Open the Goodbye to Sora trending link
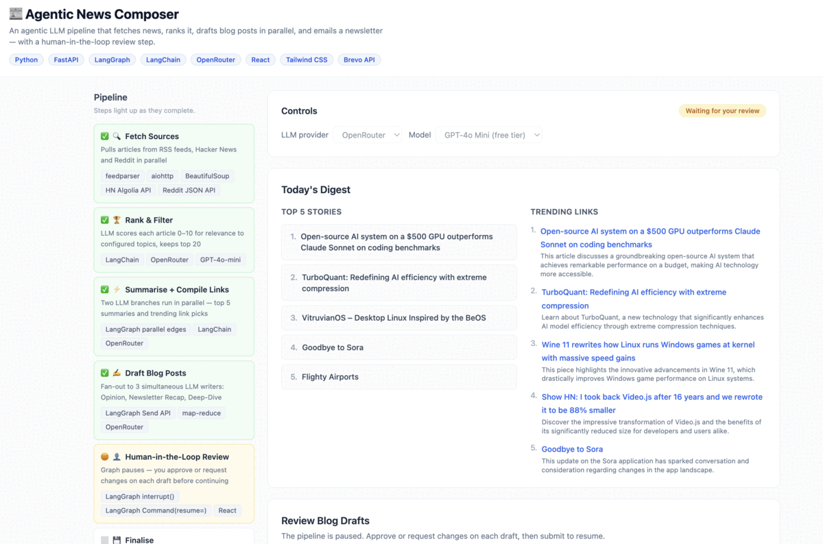The image size is (823, 544). click(x=572, y=449)
